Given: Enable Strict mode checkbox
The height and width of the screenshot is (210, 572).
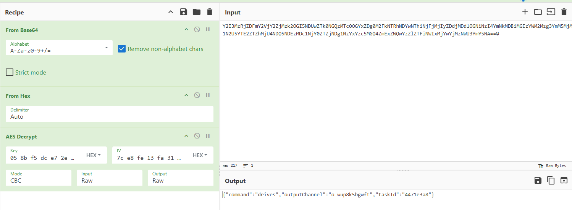Looking at the screenshot, I should 10,72.
